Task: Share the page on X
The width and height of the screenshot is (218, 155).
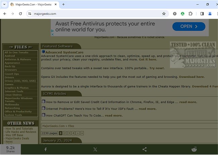Action: pos(95,149)
